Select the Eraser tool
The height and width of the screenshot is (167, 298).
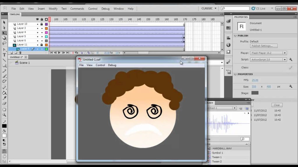tap(4, 104)
